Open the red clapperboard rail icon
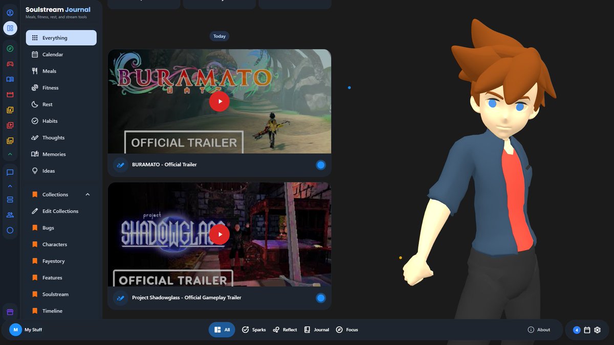This screenshot has width=614, height=345. [x=10, y=95]
